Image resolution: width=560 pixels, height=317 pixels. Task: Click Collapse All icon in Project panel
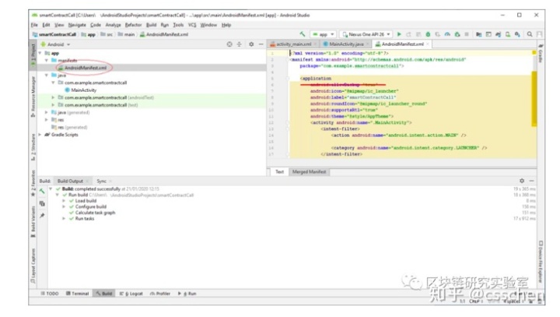click(240, 44)
